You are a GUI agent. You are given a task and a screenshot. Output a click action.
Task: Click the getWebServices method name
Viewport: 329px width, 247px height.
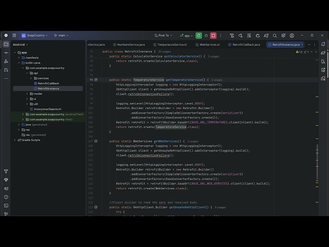tap(166, 141)
